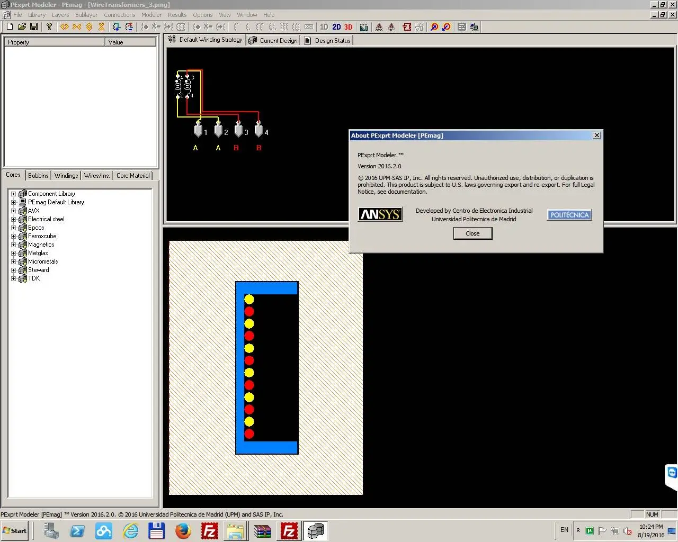Select the Micrometals tree item
Screen dimensions: 678x542
click(43, 261)
